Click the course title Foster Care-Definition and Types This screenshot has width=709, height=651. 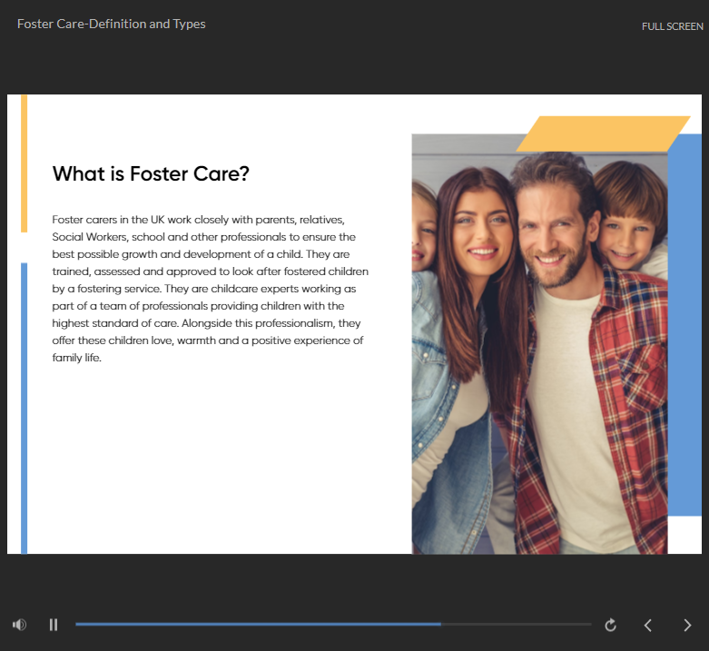tap(112, 24)
